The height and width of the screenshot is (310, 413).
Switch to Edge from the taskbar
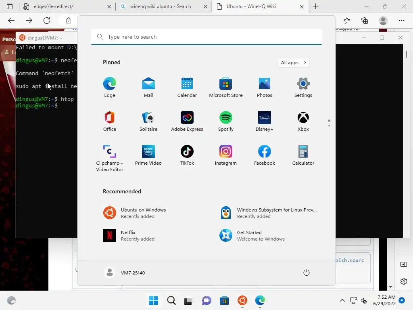click(260, 300)
